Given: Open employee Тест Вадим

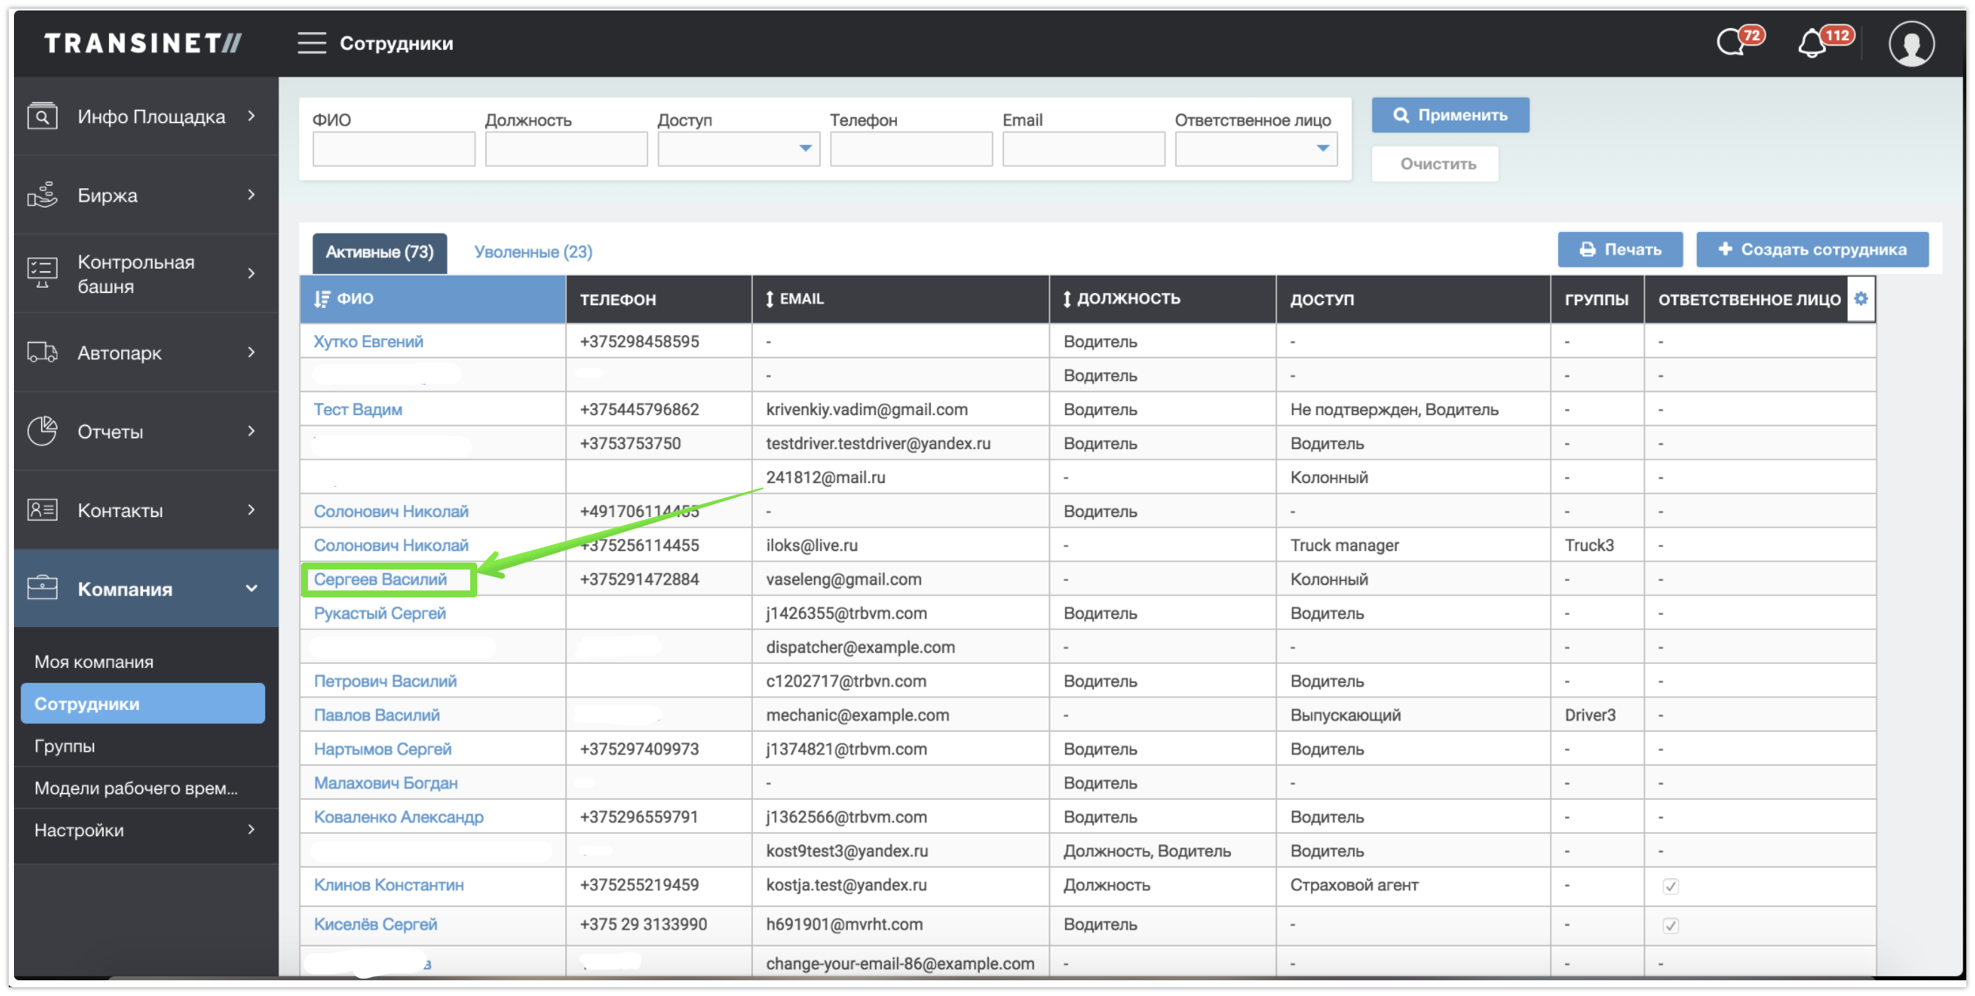Looking at the screenshot, I should 358,409.
